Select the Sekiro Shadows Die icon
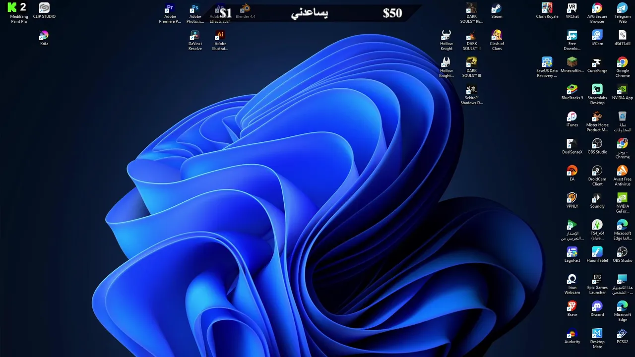This screenshot has width=635, height=357. click(472, 95)
